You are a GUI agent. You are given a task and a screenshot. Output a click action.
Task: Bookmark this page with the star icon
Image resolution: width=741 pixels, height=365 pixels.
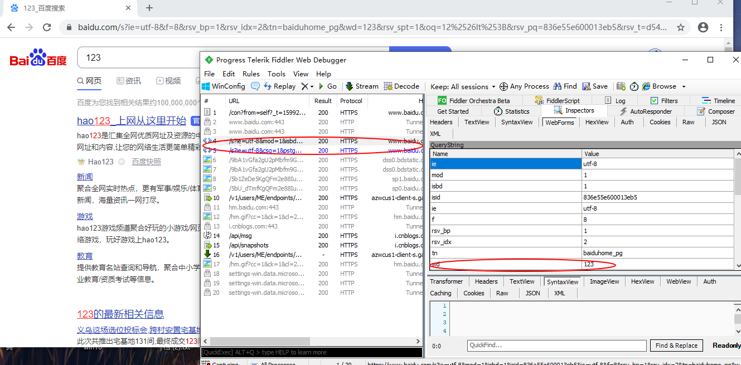[681, 27]
